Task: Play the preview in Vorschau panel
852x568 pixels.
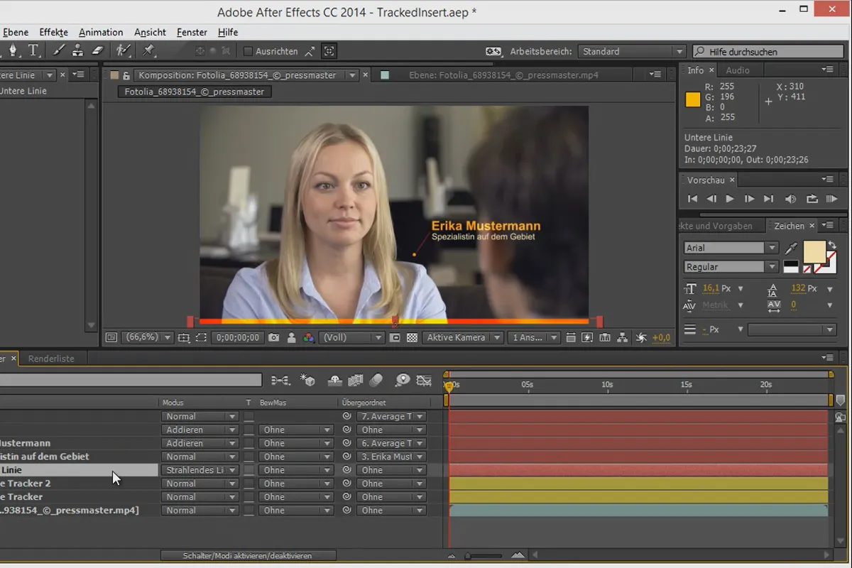Action: click(x=730, y=200)
